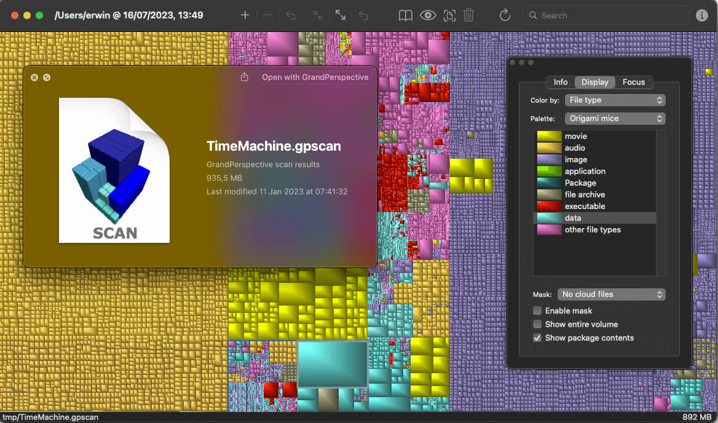
Task: Switch to the Display tab
Action: (595, 82)
